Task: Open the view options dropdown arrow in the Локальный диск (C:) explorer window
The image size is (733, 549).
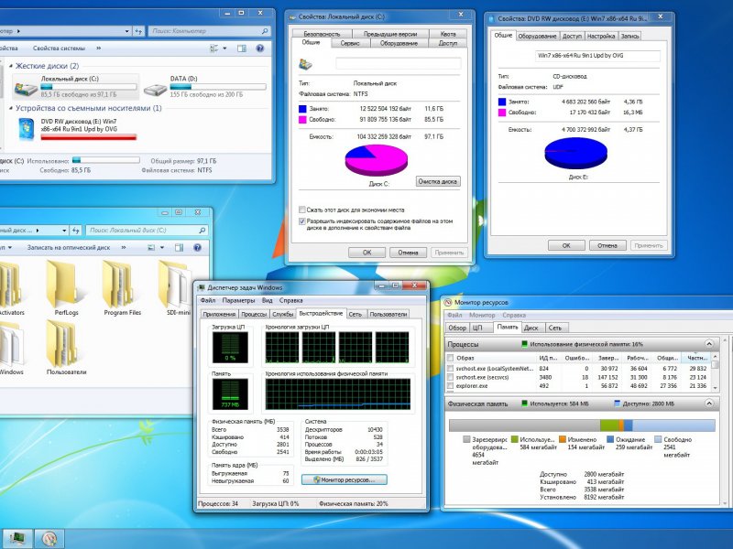Action: 162,247
